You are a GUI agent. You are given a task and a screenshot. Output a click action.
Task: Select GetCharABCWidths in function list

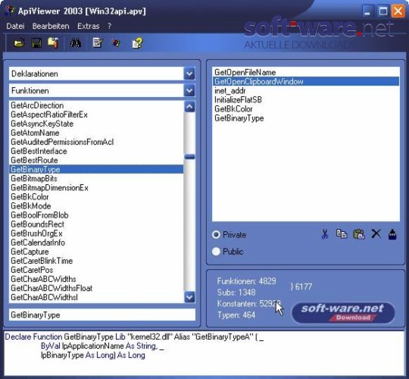[x=96, y=279]
